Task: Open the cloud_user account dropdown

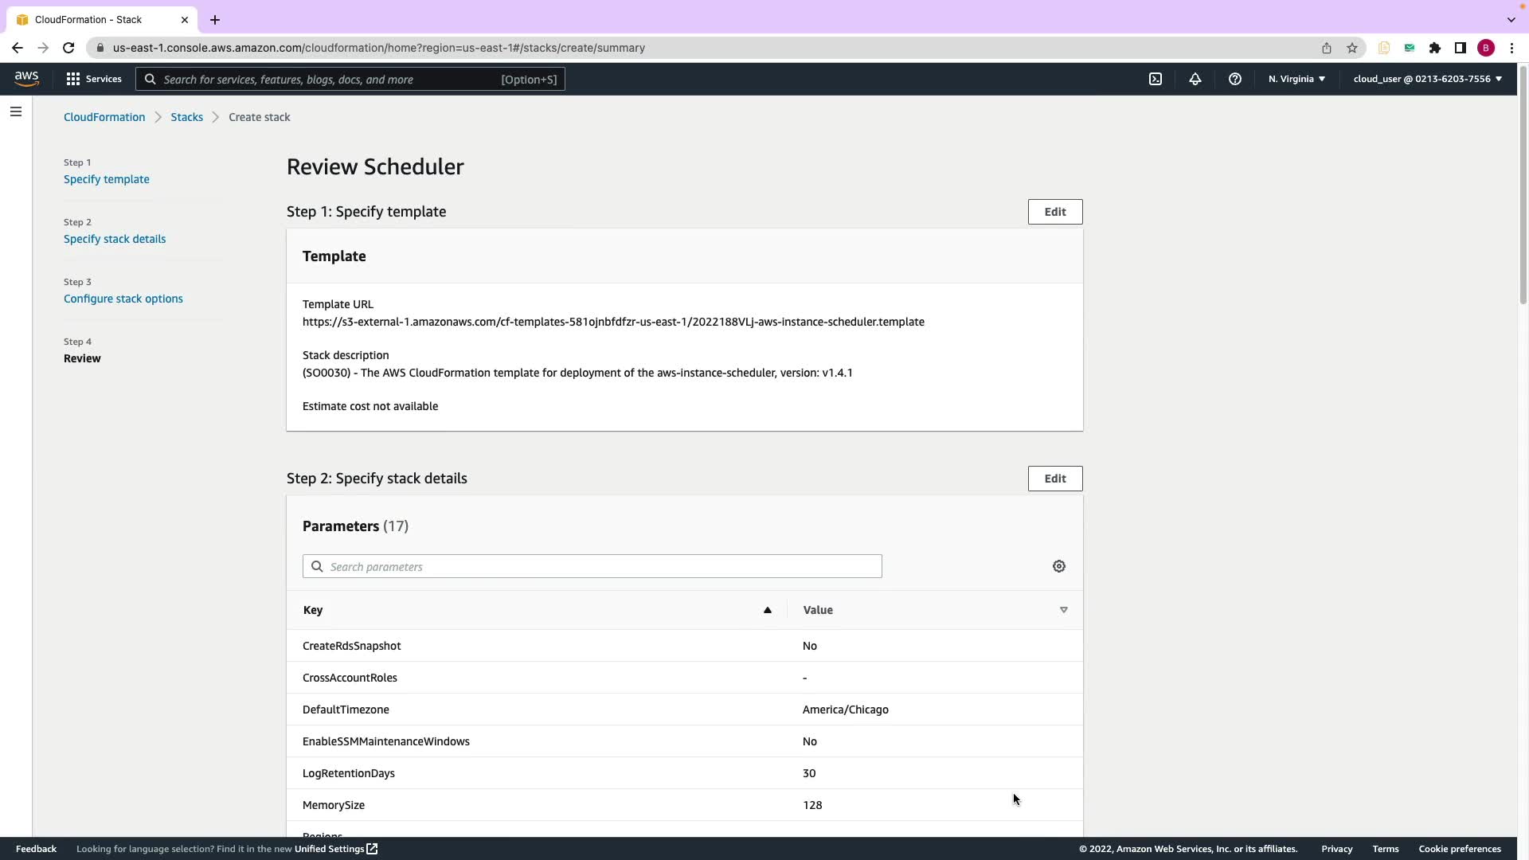Action: 1427,79
